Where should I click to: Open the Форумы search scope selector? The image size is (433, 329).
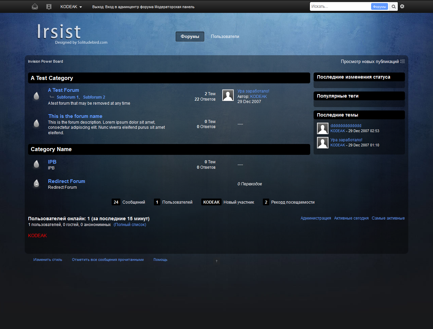[x=379, y=7]
